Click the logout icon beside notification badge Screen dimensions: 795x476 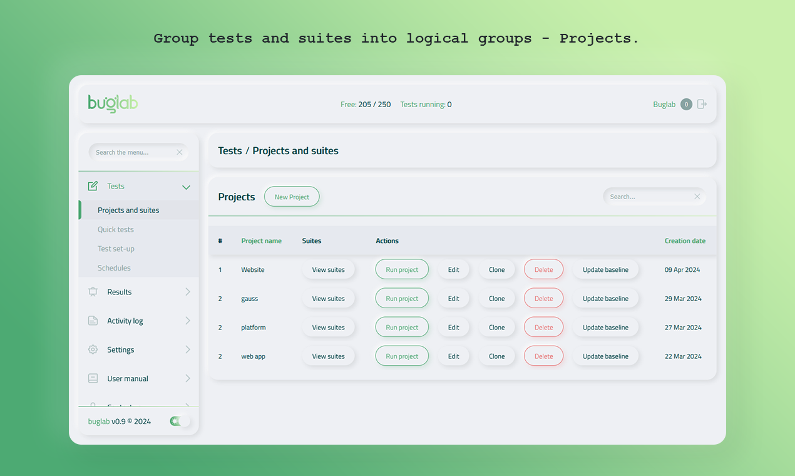tap(702, 104)
